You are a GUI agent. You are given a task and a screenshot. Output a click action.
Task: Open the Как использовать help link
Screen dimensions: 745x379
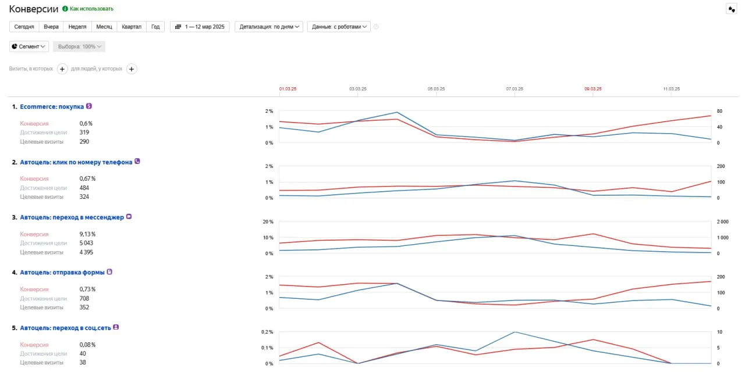tap(91, 9)
